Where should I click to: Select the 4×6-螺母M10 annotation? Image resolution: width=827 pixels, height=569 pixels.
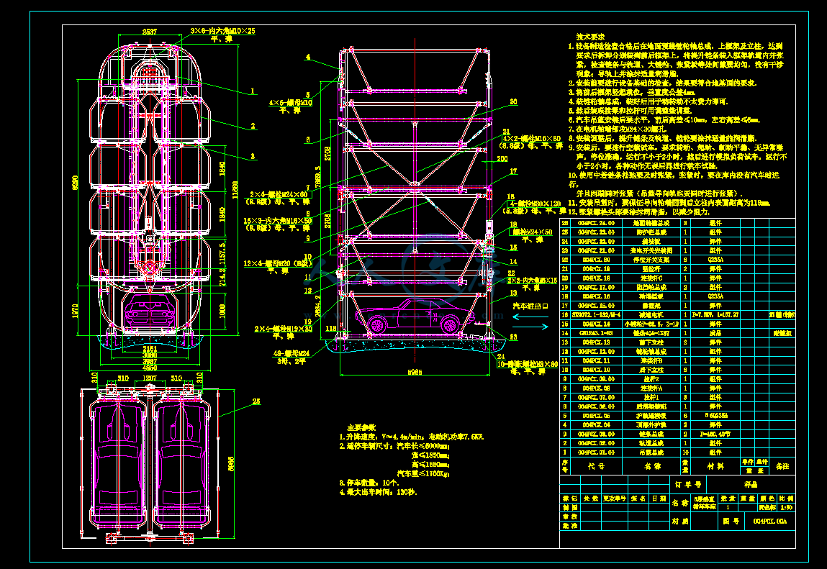point(291,103)
